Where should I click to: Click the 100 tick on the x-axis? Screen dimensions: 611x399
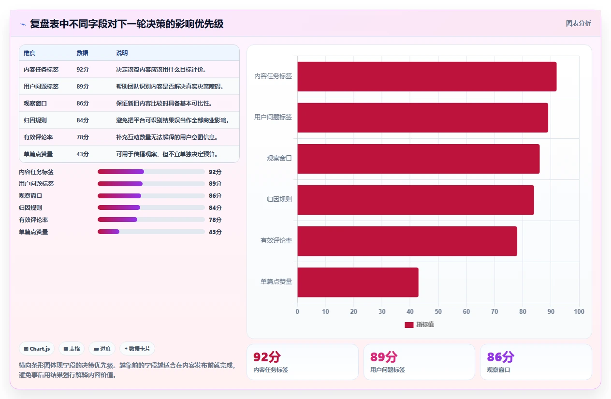(579, 311)
